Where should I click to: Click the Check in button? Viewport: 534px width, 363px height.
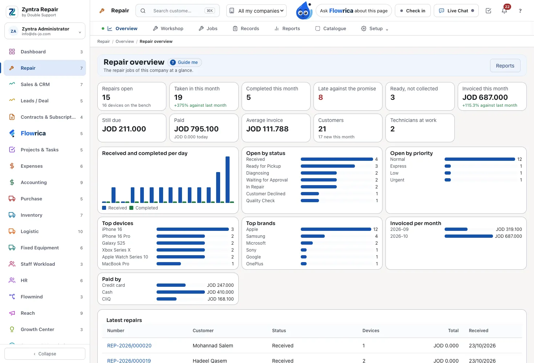[413, 11]
